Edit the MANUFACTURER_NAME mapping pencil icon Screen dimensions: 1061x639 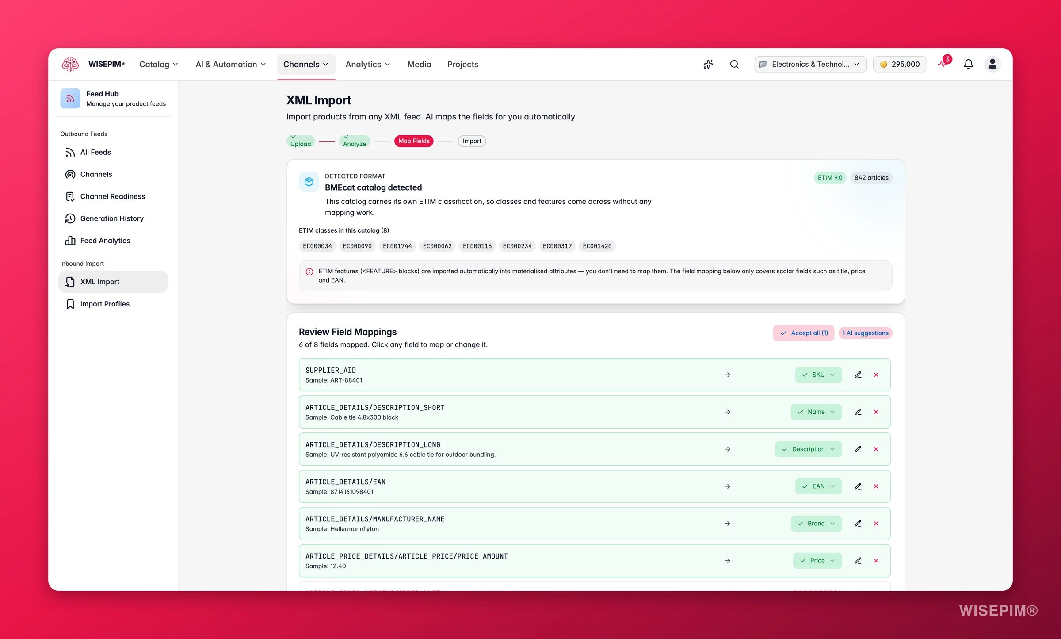coord(858,523)
